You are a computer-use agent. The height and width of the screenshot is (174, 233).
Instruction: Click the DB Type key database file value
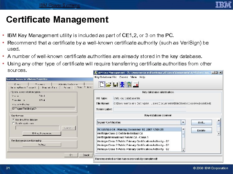point(127,98)
